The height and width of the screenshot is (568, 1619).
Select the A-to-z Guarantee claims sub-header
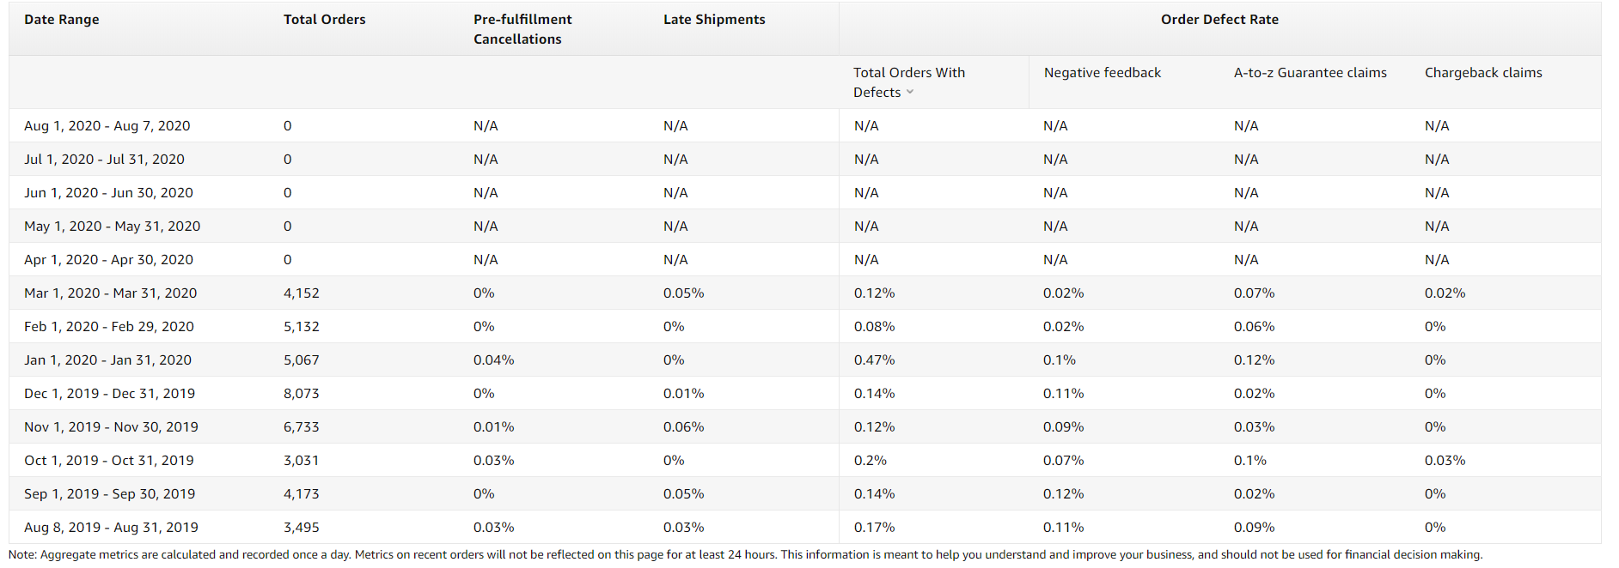[1310, 73]
